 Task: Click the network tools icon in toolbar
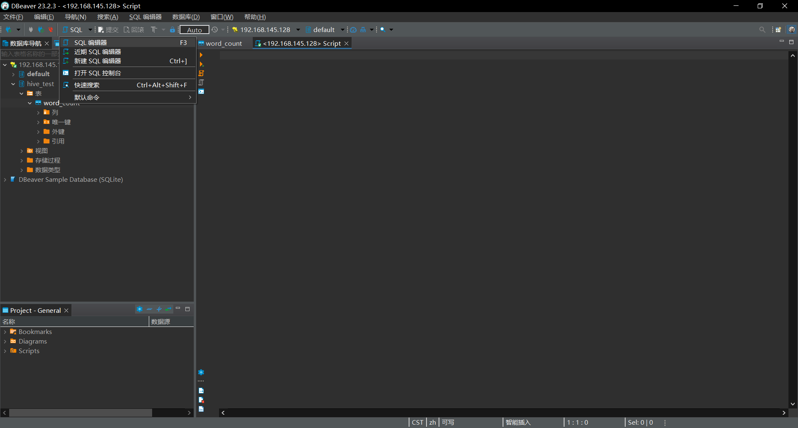tap(363, 30)
